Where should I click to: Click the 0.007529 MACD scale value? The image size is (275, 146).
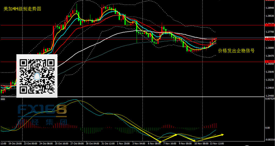(x=270, y=99)
